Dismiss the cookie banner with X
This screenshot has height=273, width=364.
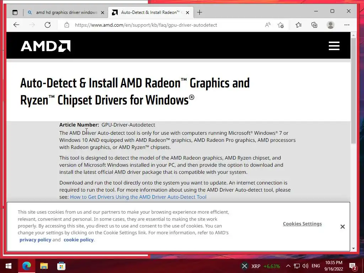[342, 226]
